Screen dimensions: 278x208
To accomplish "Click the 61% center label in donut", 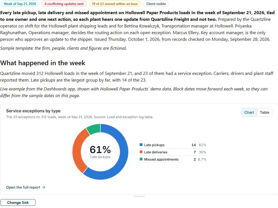I will coord(100,150).
